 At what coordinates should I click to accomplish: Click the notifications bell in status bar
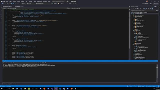click(x=158, y=86)
